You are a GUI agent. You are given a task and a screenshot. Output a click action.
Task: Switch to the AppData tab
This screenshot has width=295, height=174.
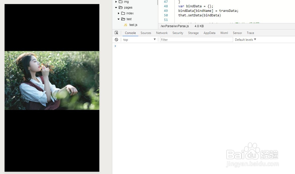click(x=209, y=33)
